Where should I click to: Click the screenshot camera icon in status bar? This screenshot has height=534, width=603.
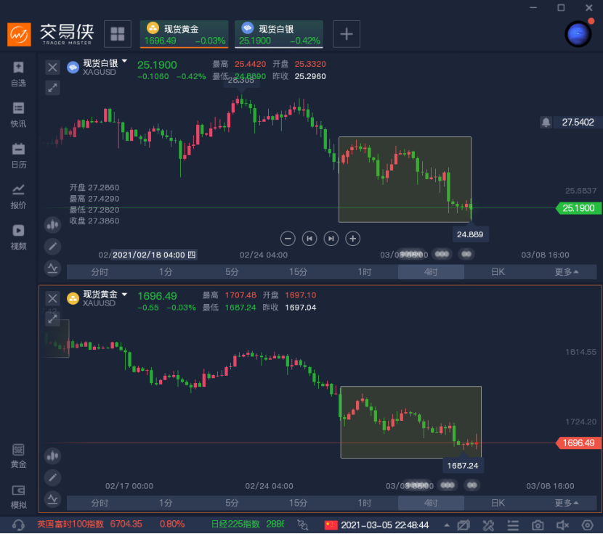click(x=538, y=525)
